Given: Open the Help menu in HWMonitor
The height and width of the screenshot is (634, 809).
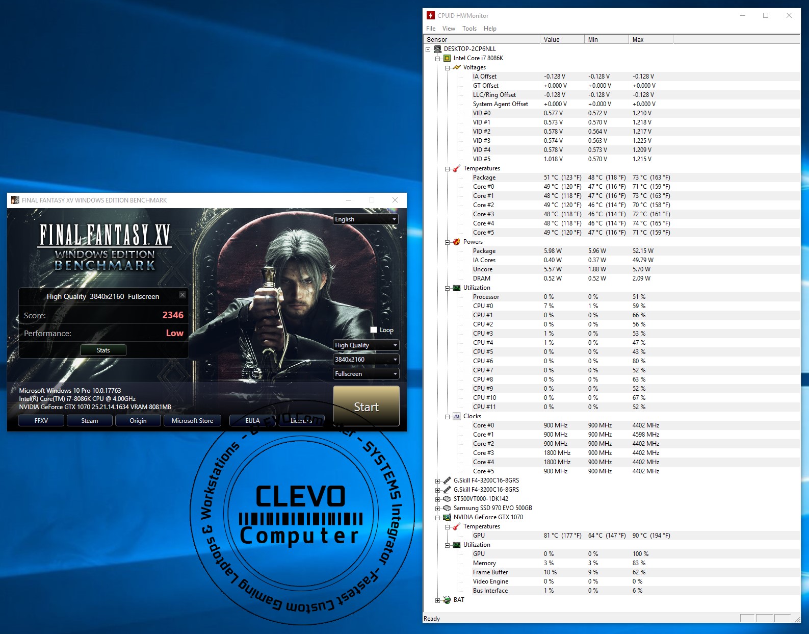Looking at the screenshot, I should click(x=490, y=29).
